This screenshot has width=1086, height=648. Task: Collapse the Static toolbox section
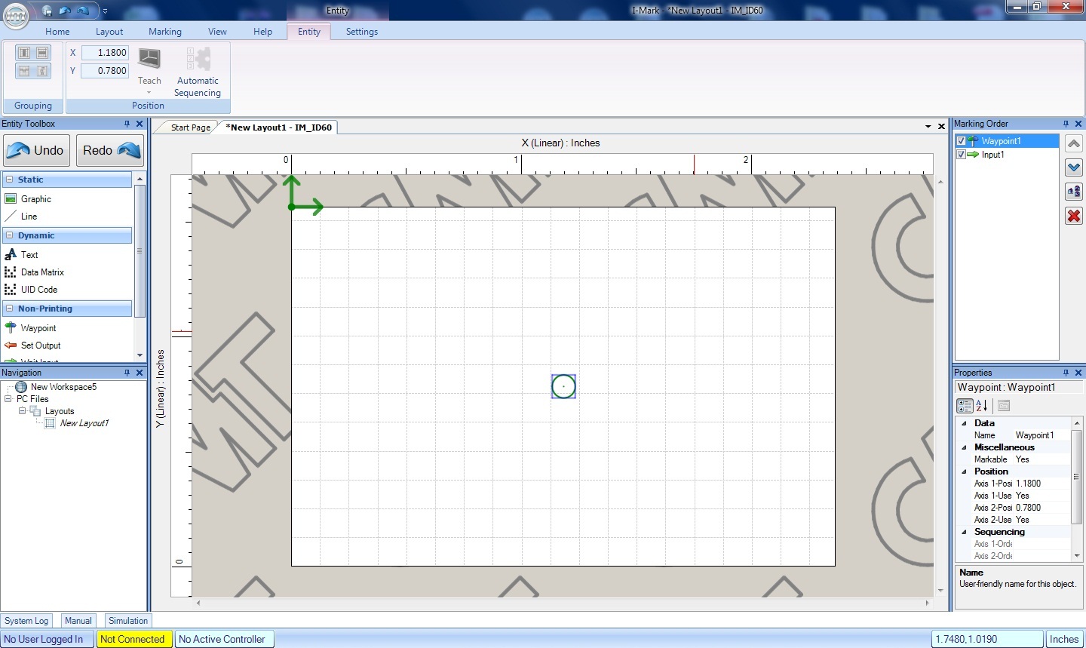10,180
